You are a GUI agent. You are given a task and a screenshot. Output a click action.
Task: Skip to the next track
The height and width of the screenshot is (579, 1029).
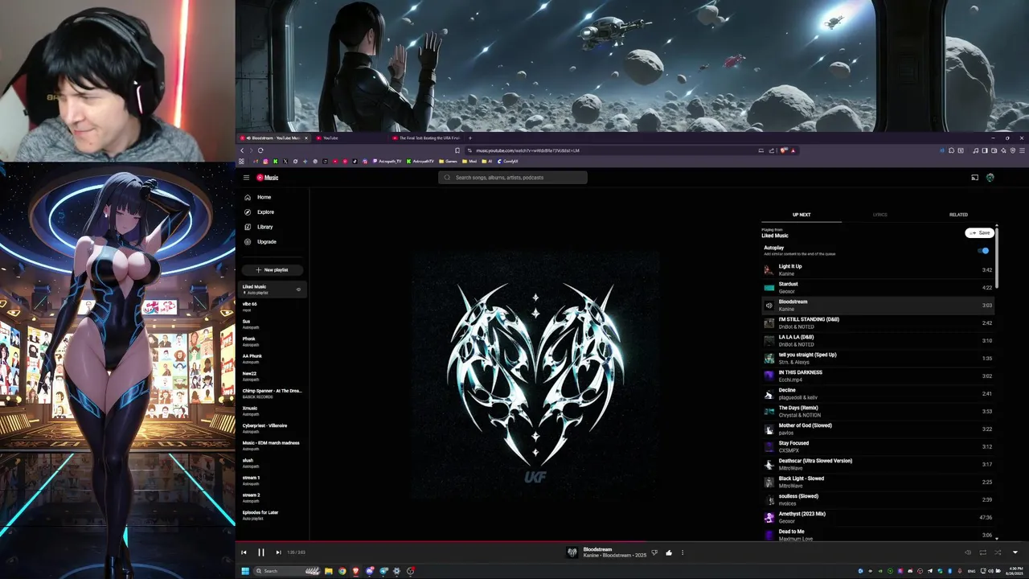pos(278,552)
